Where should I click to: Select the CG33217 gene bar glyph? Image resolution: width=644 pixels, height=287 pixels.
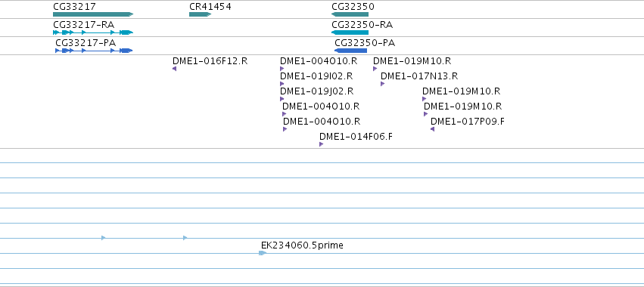click(x=93, y=14)
